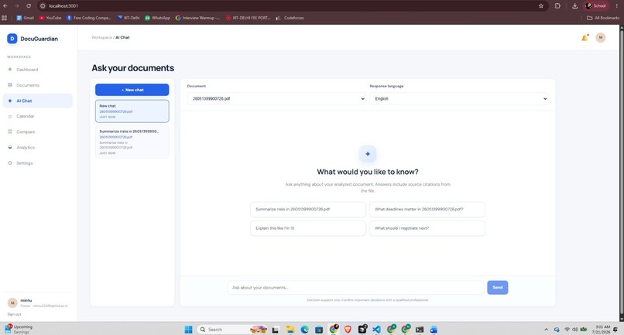Click the Compare icon in sidebar
The width and height of the screenshot is (624, 335).
pyautogui.click(x=10, y=132)
